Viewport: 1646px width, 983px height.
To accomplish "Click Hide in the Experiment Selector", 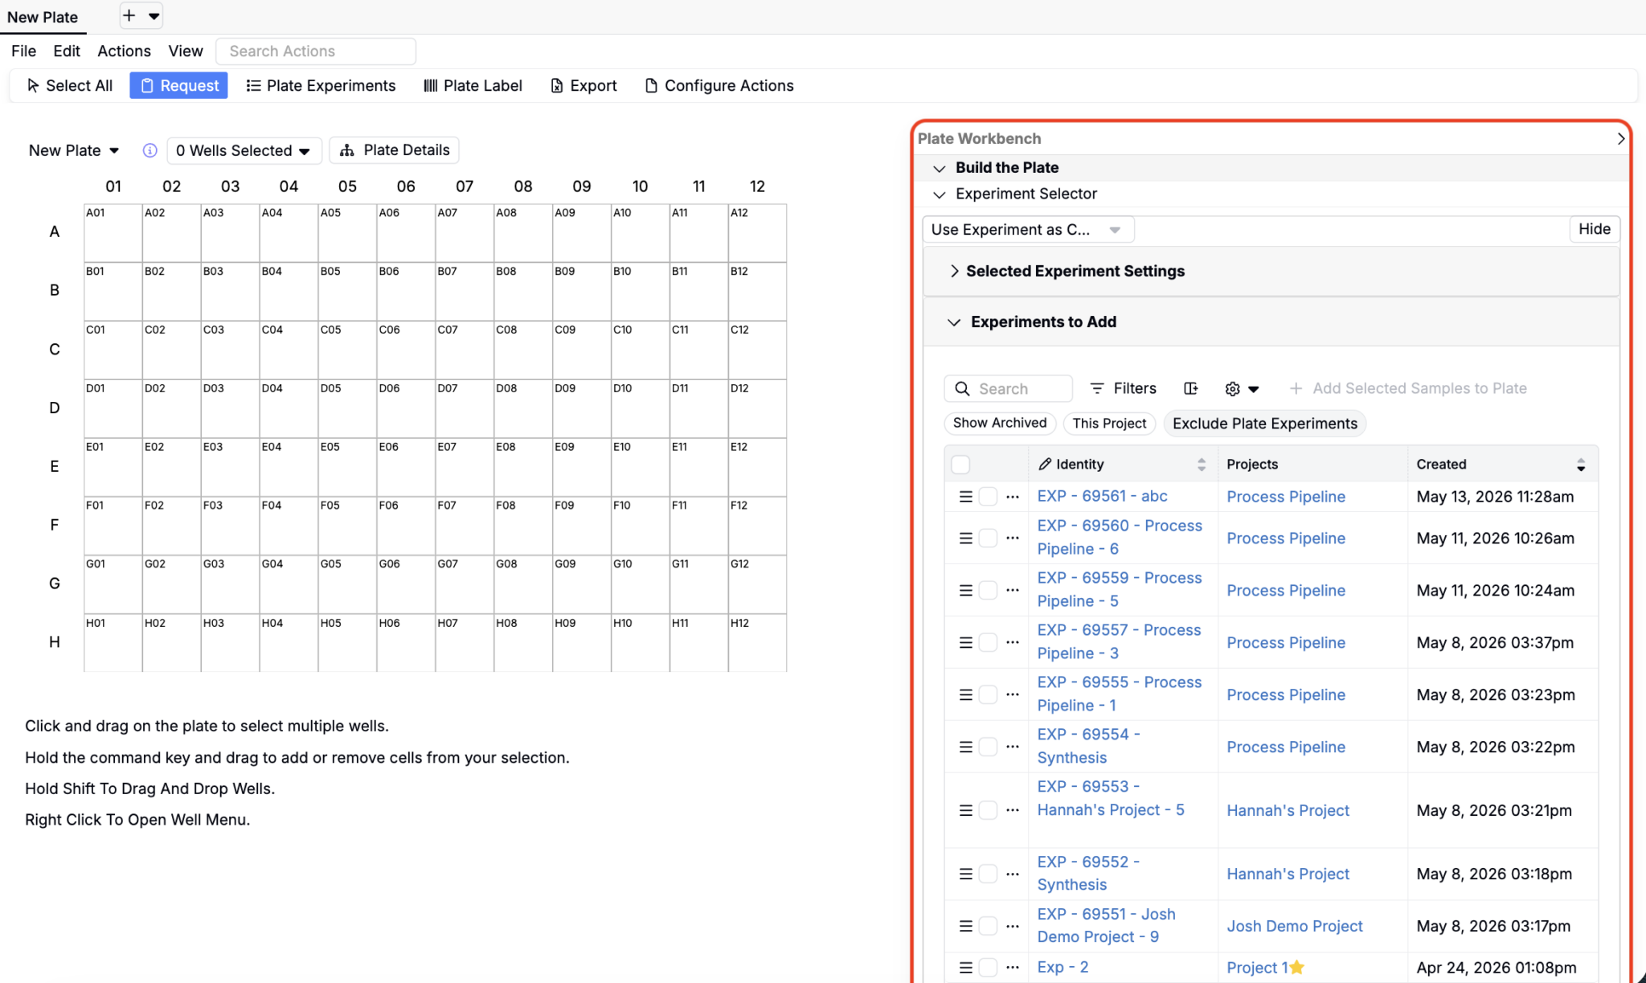I will click(x=1594, y=229).
